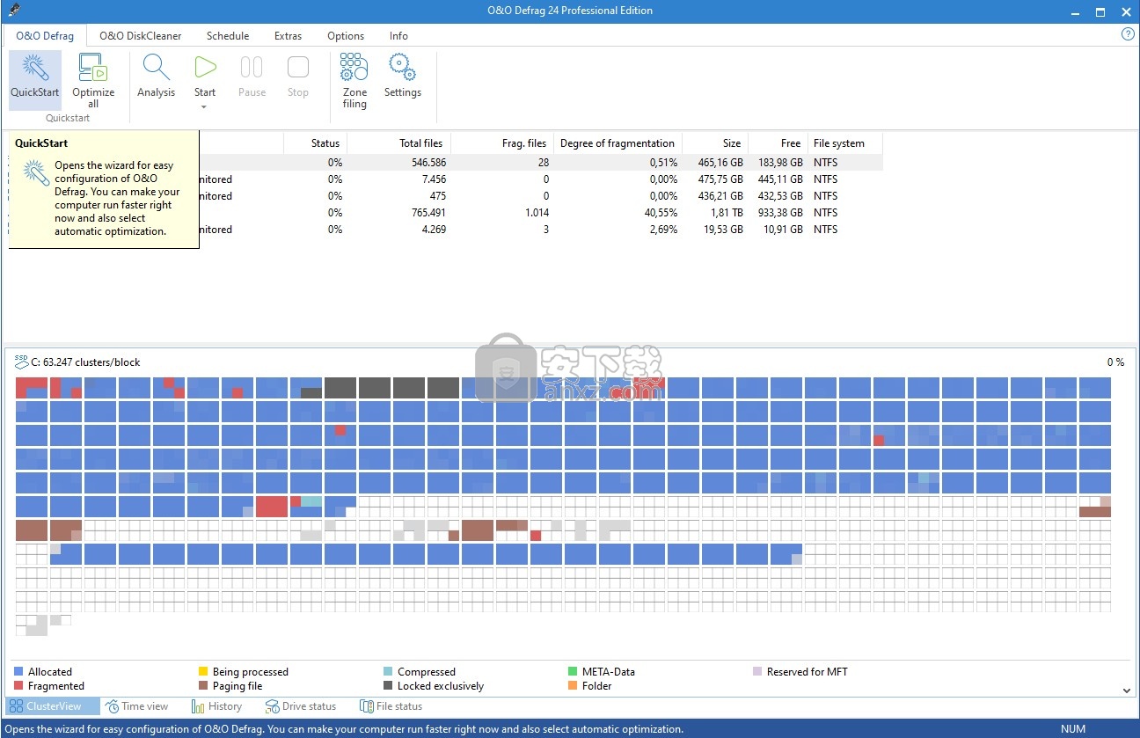
Task: Sort by the Frag. files column
Action: 502,143
